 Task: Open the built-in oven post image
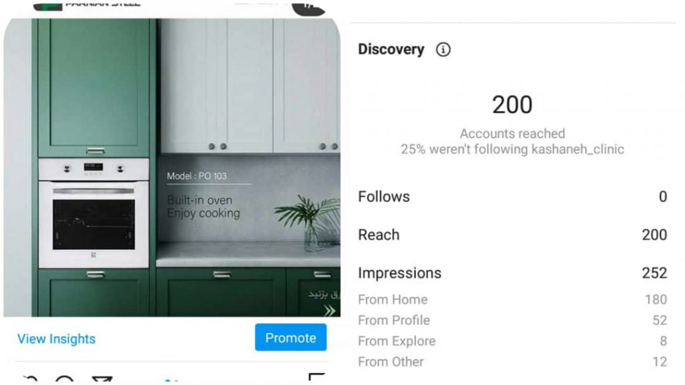pos(172,168)
